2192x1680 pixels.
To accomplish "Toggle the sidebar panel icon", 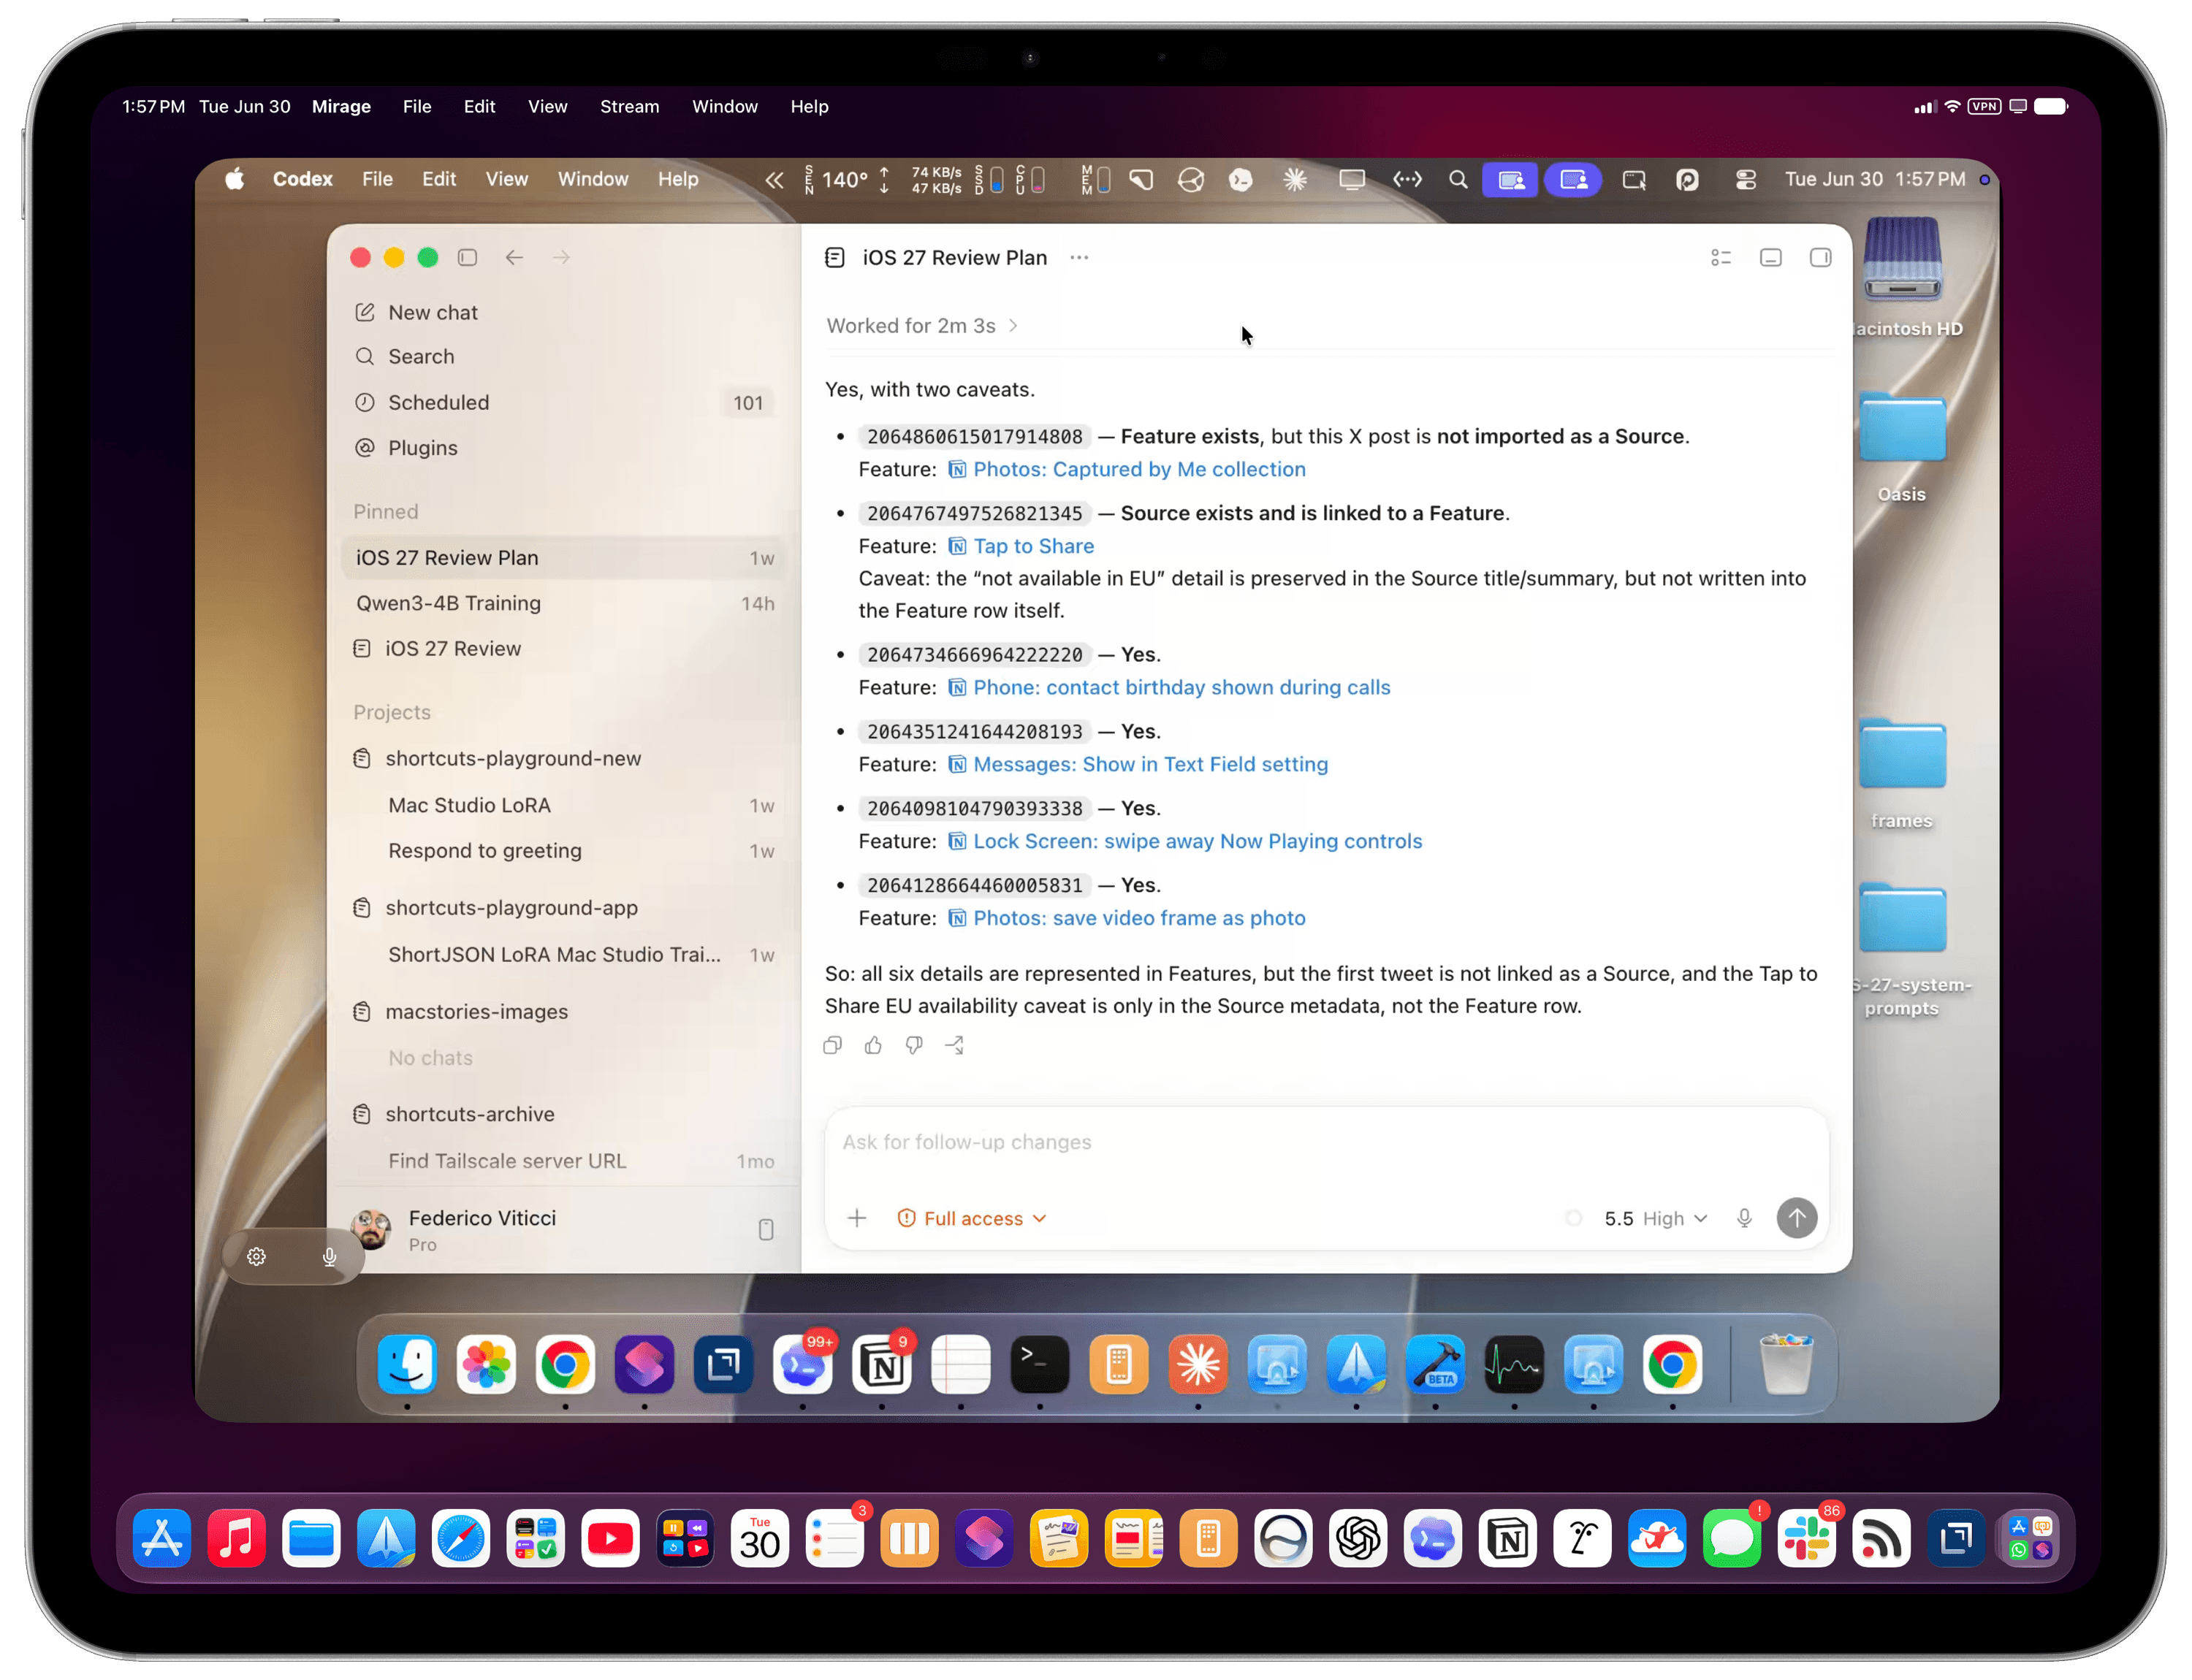I will pos(467,257).
